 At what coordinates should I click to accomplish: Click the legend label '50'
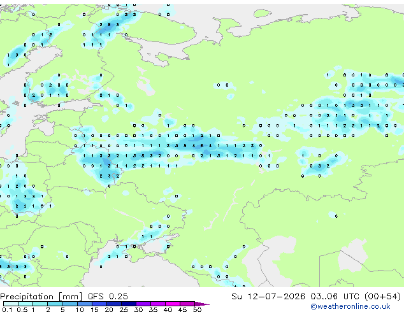[197, 309]
